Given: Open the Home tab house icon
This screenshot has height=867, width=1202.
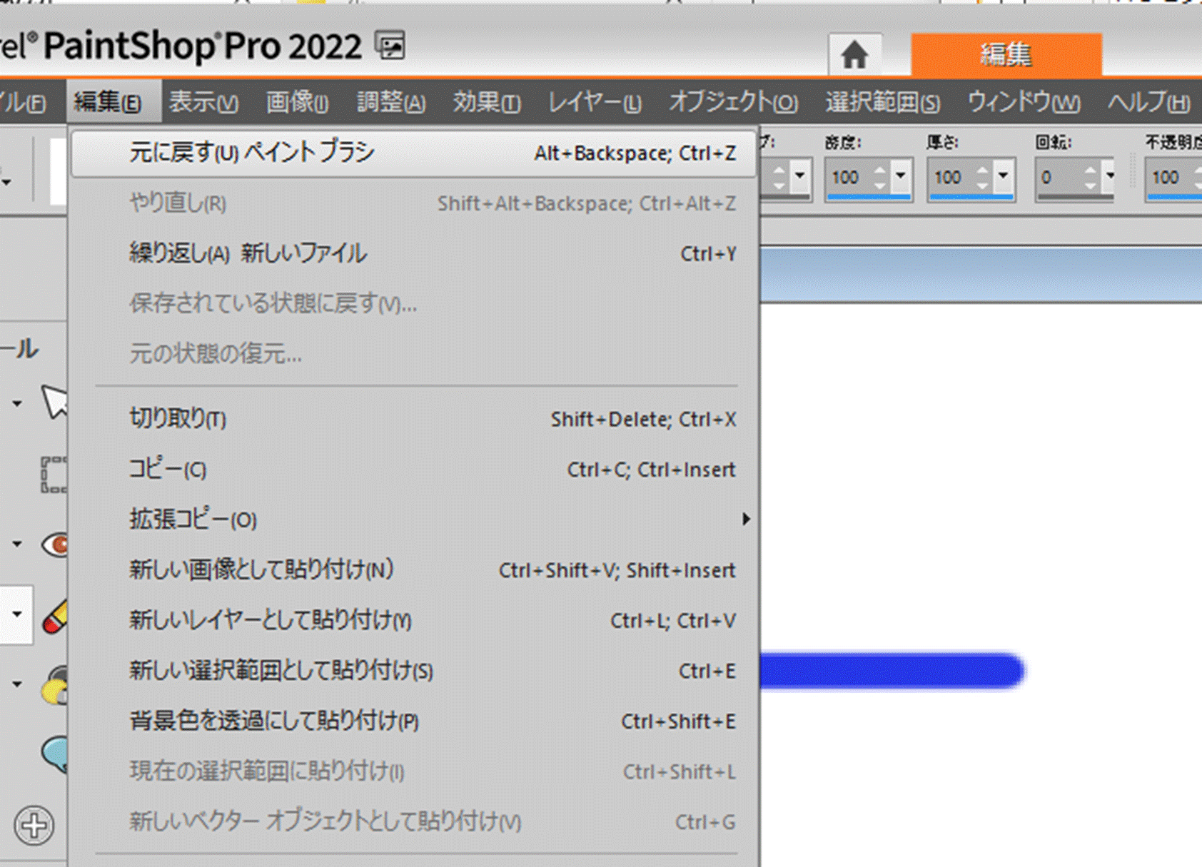Looking at the screenshot, I should click(854, 55).
